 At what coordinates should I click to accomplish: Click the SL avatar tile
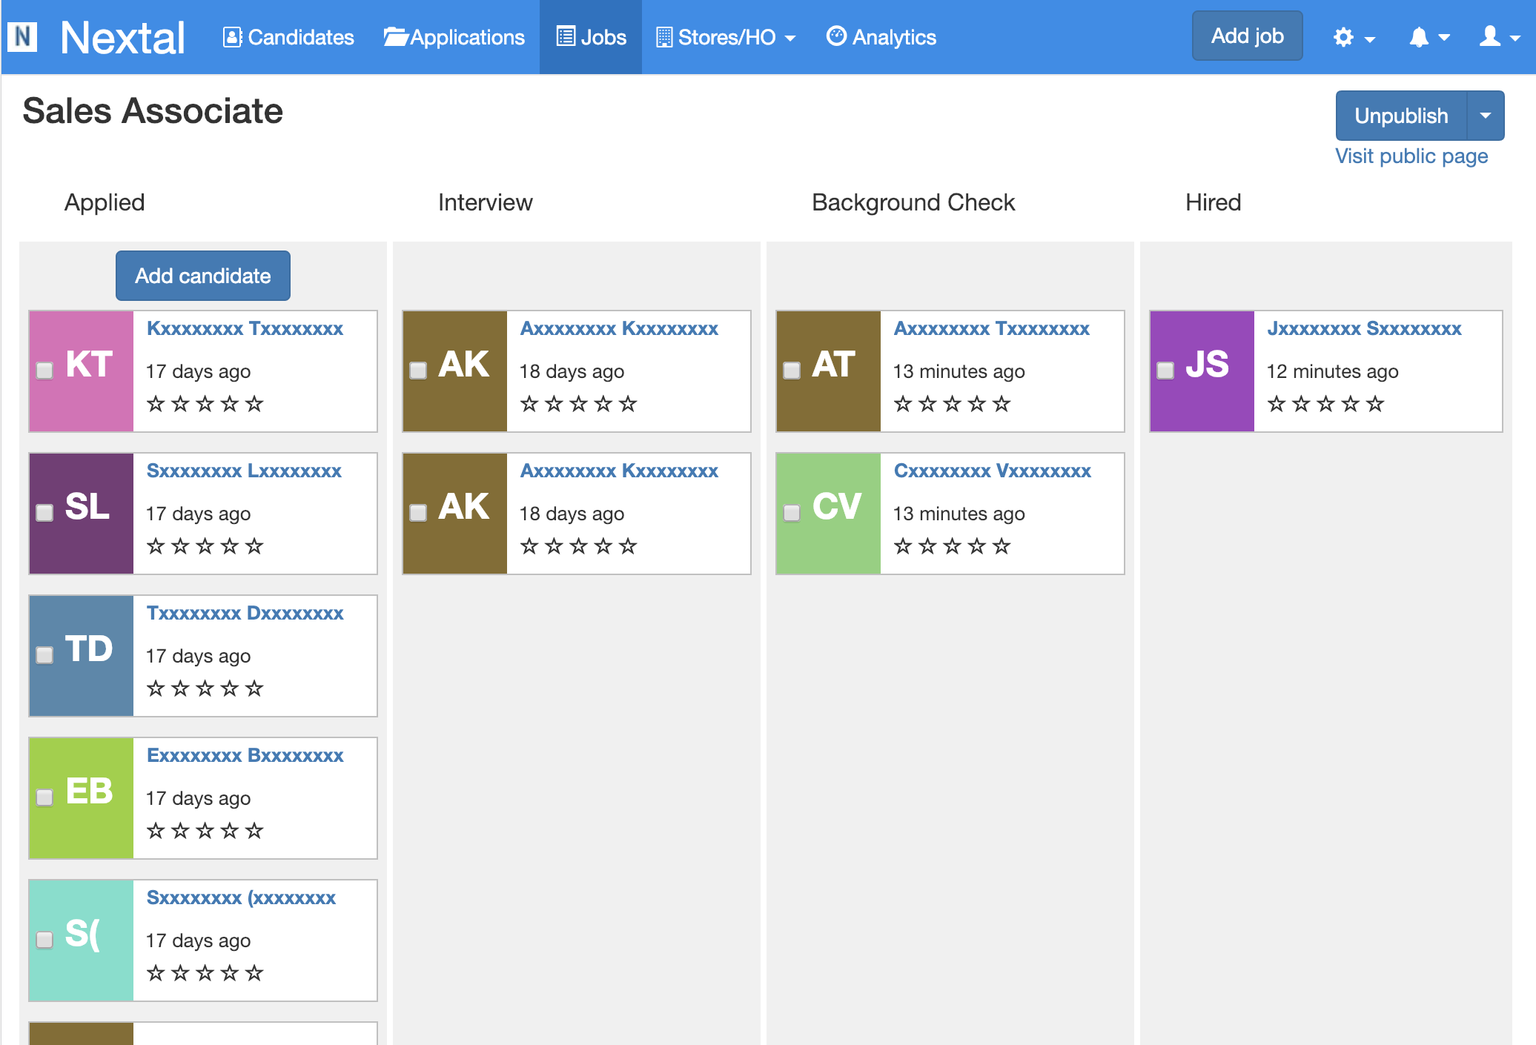pos(82,513)
